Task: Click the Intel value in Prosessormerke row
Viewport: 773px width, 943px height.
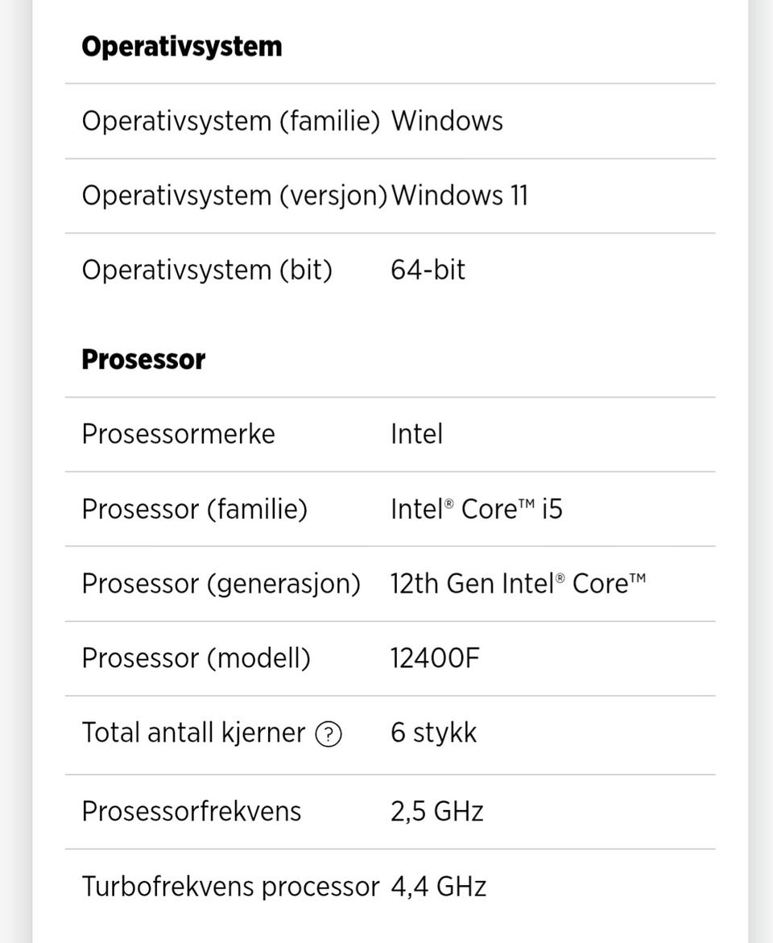Action: [416, 434]
